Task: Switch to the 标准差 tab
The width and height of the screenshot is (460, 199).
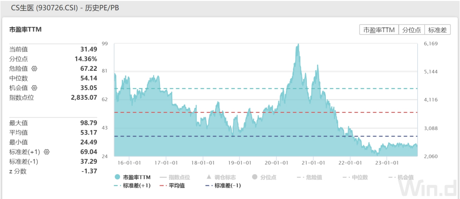Action: (x=437, y=30)
